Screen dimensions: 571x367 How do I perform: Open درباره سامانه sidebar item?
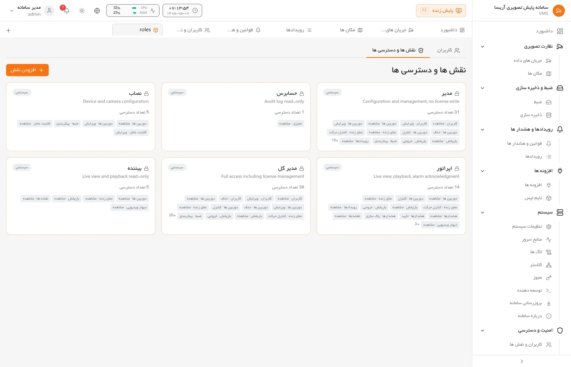535,316
